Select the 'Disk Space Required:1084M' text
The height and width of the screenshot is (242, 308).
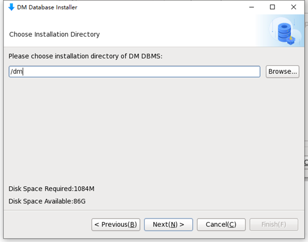click(x=51, y=188)
